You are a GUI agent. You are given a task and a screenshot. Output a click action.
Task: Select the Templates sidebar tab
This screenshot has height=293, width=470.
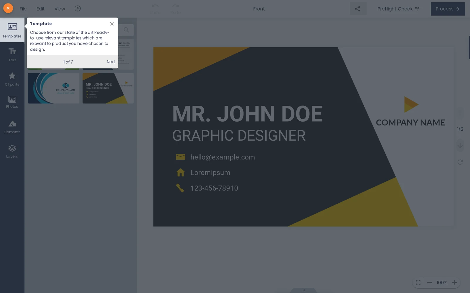tap(12, 30)
